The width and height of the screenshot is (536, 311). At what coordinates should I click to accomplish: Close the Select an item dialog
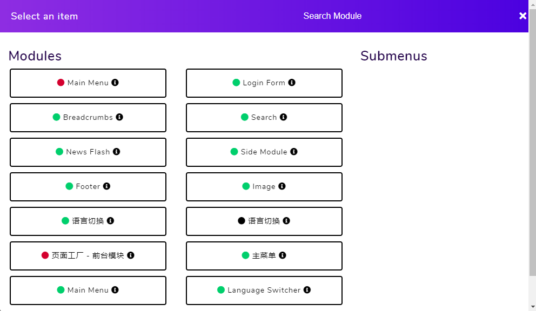pos(522,16)
